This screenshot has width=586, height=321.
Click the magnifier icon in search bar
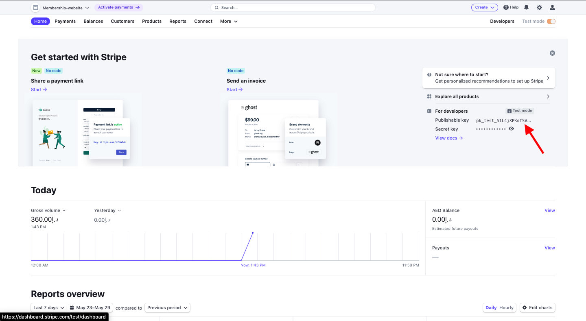click(x=217, y=8)
